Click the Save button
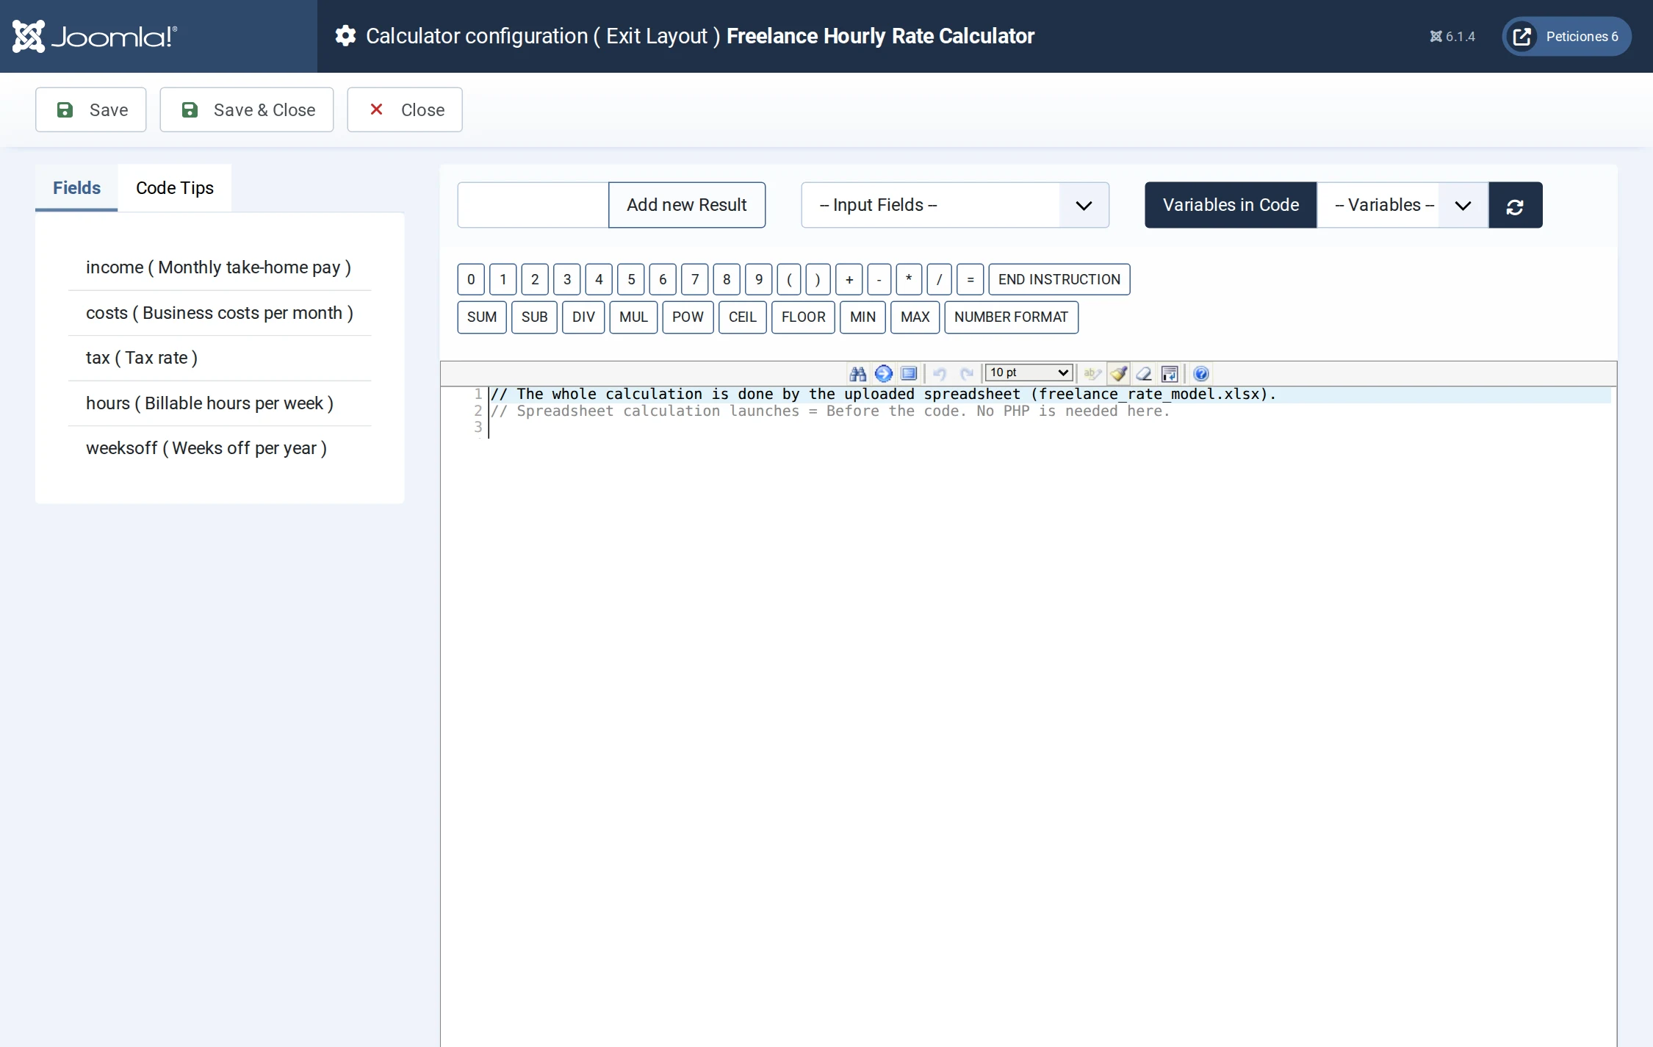 (x=91, y=110)
